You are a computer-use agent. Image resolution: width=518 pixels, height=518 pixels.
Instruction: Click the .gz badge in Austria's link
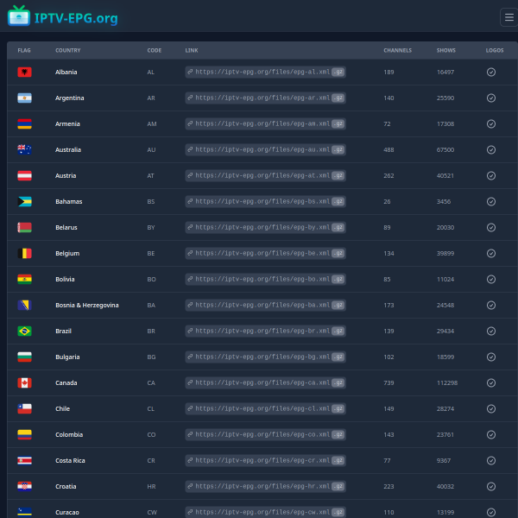pyautogui.click(x=338, y=175)
